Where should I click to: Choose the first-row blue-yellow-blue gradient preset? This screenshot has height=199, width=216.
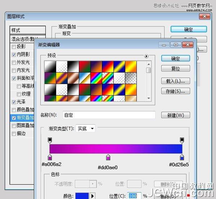119,66
